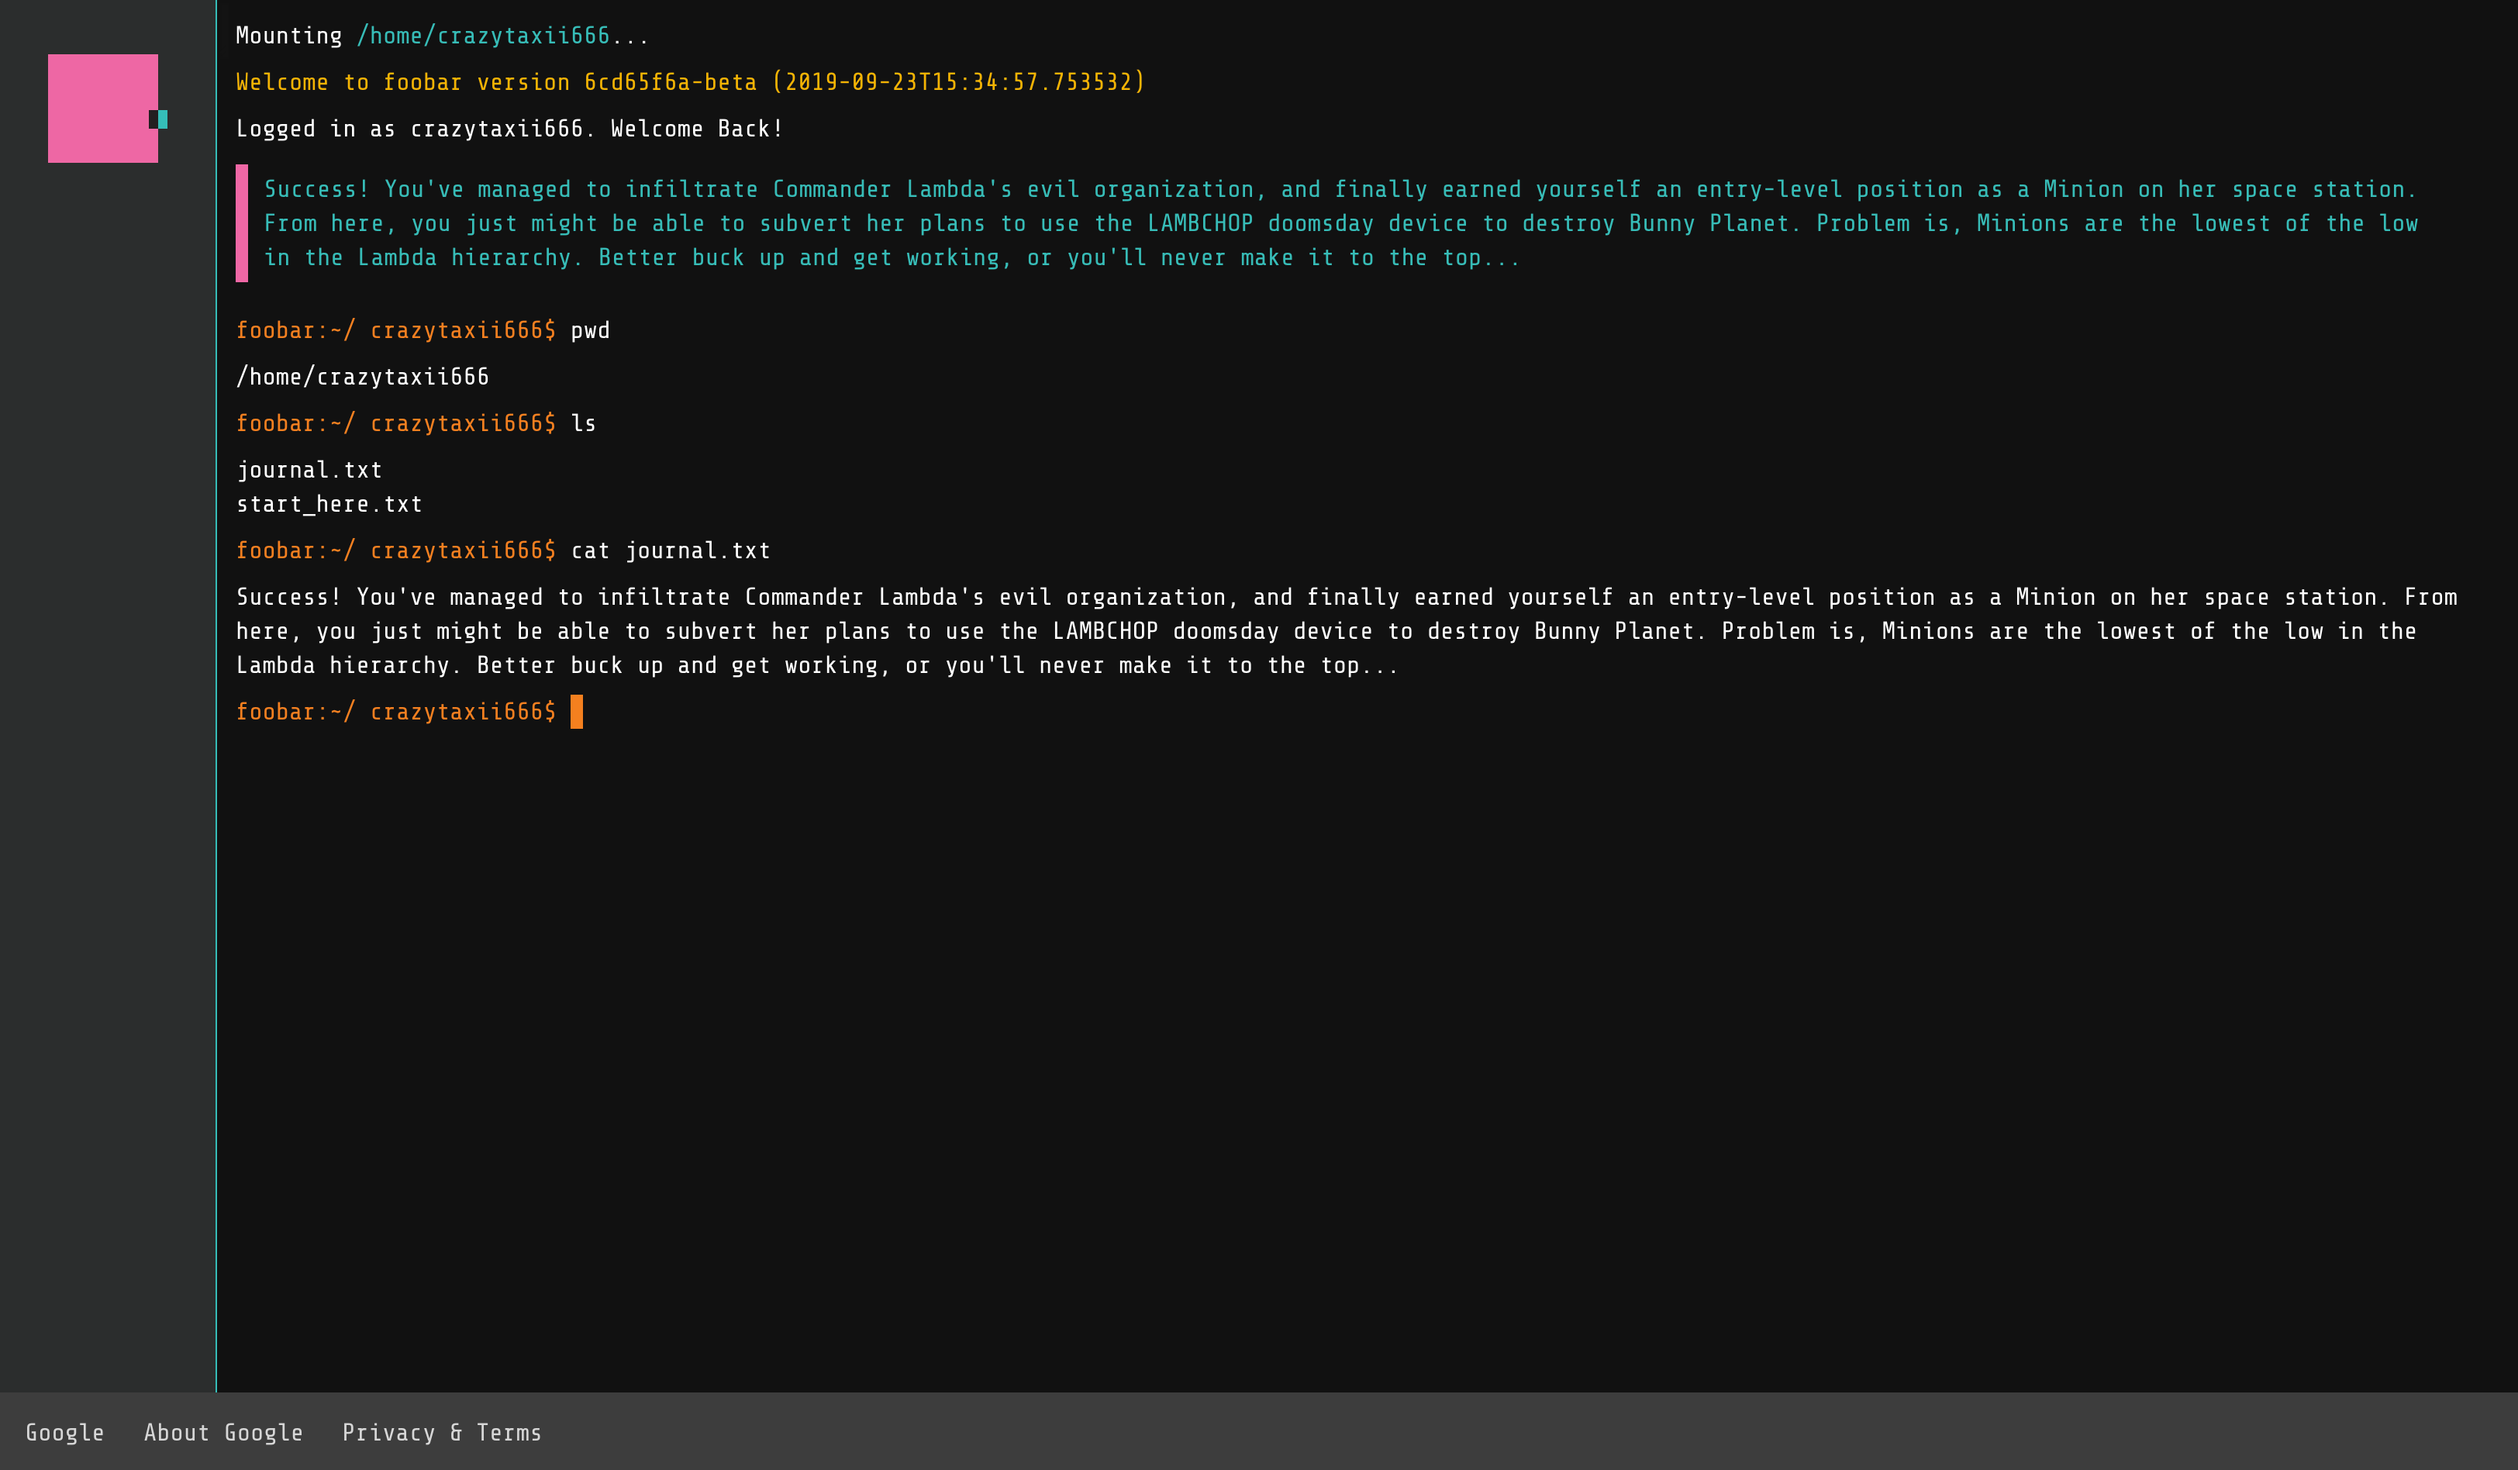
Task: Focus the terminal prompt at the orange cursor
Action: pos(577,712)
